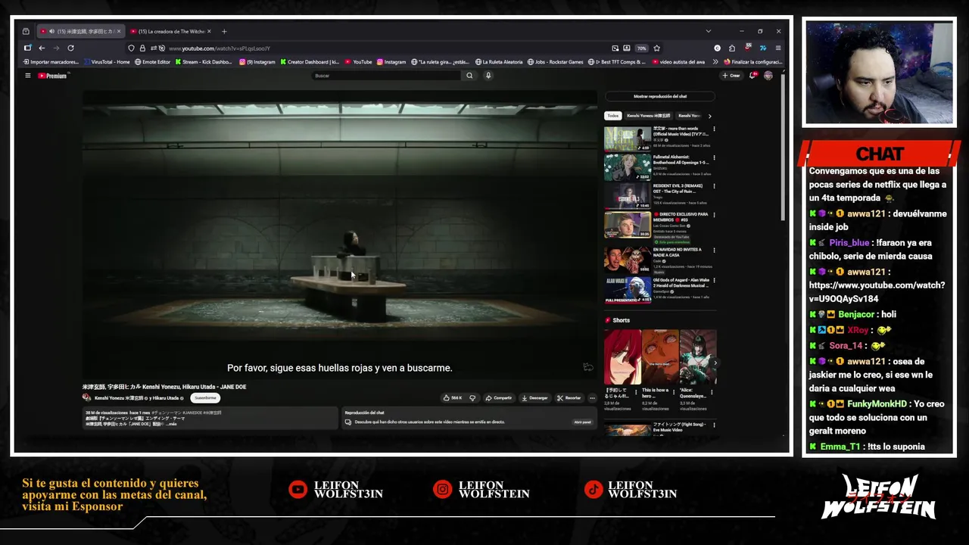Open the DIRECTO EXCLUSIVO PARA MIEMBROS thumbnail
Image resolution: width=969 pixels, height=545 pixels.
(628, 225)
